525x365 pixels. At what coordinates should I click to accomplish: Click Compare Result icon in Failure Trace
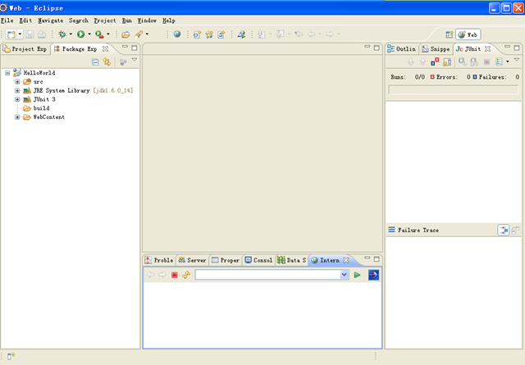click(515, 230)
